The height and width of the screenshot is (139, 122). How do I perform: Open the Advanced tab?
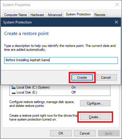(x=55, y=15)
